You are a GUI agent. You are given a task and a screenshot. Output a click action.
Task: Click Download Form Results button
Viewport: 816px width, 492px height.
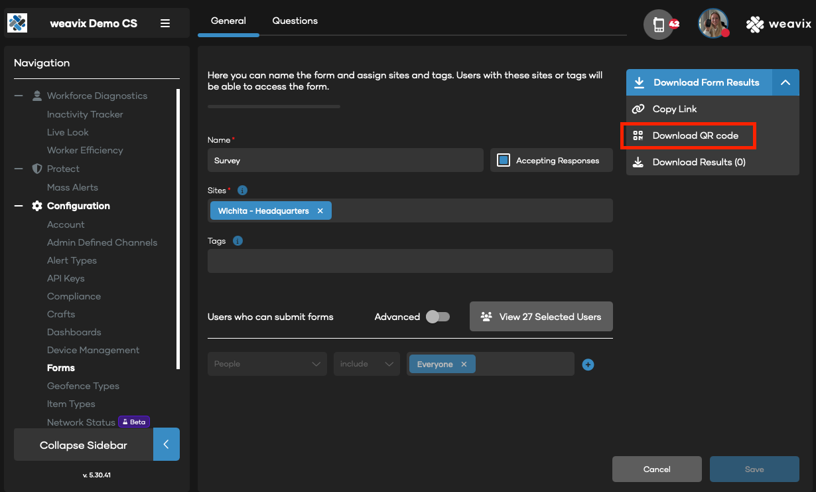click(699, 82)
